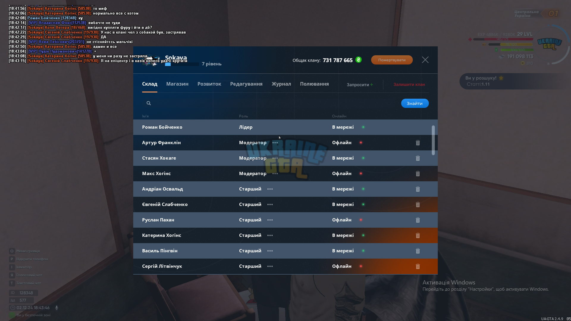Click trash icon for Макс Хогінс
This screenshot has width=571, height=321.
tap(418, 174)
